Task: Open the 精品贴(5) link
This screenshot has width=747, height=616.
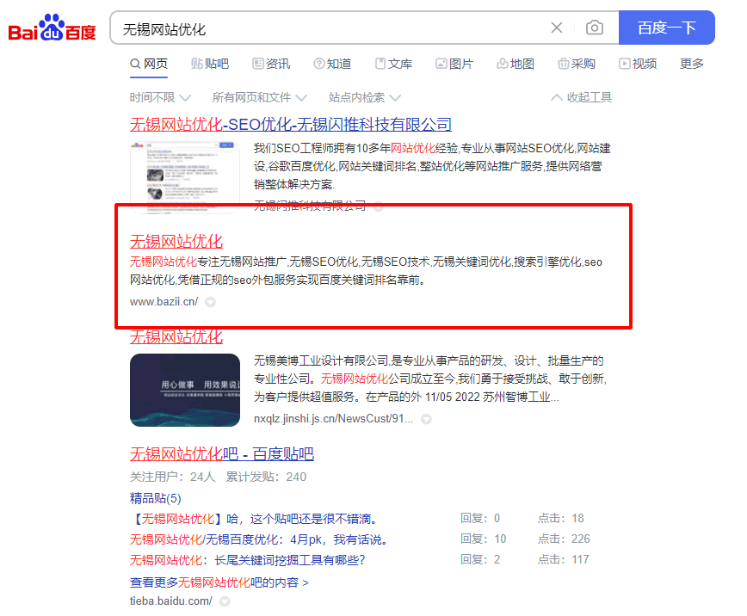Action: click(x=155, y=498)
